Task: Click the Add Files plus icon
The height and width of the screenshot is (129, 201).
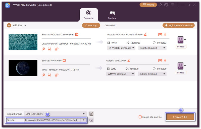Action: [9, 25]
